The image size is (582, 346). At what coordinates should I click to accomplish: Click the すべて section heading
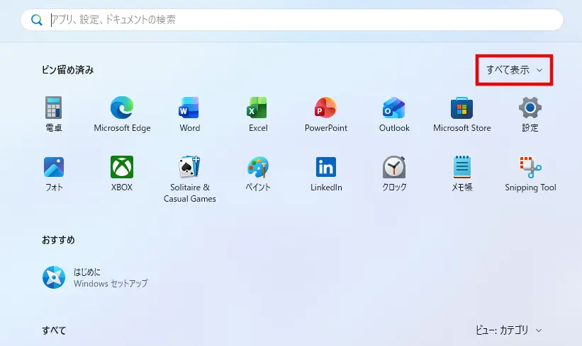54,330
